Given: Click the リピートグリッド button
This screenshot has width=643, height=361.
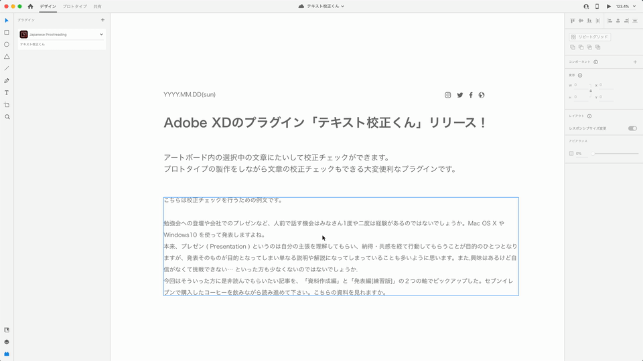Looking at the screenshot, I should (x=590, y=37).
